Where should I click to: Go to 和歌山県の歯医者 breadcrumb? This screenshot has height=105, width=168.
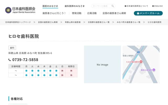pyautogui.click(x=73, y=22)
